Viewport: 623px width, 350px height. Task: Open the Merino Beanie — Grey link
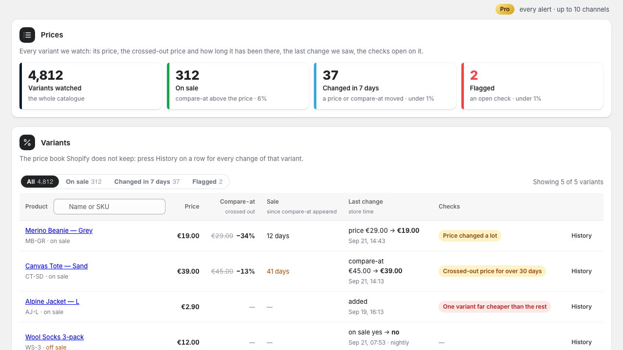[x=59, y=230]
